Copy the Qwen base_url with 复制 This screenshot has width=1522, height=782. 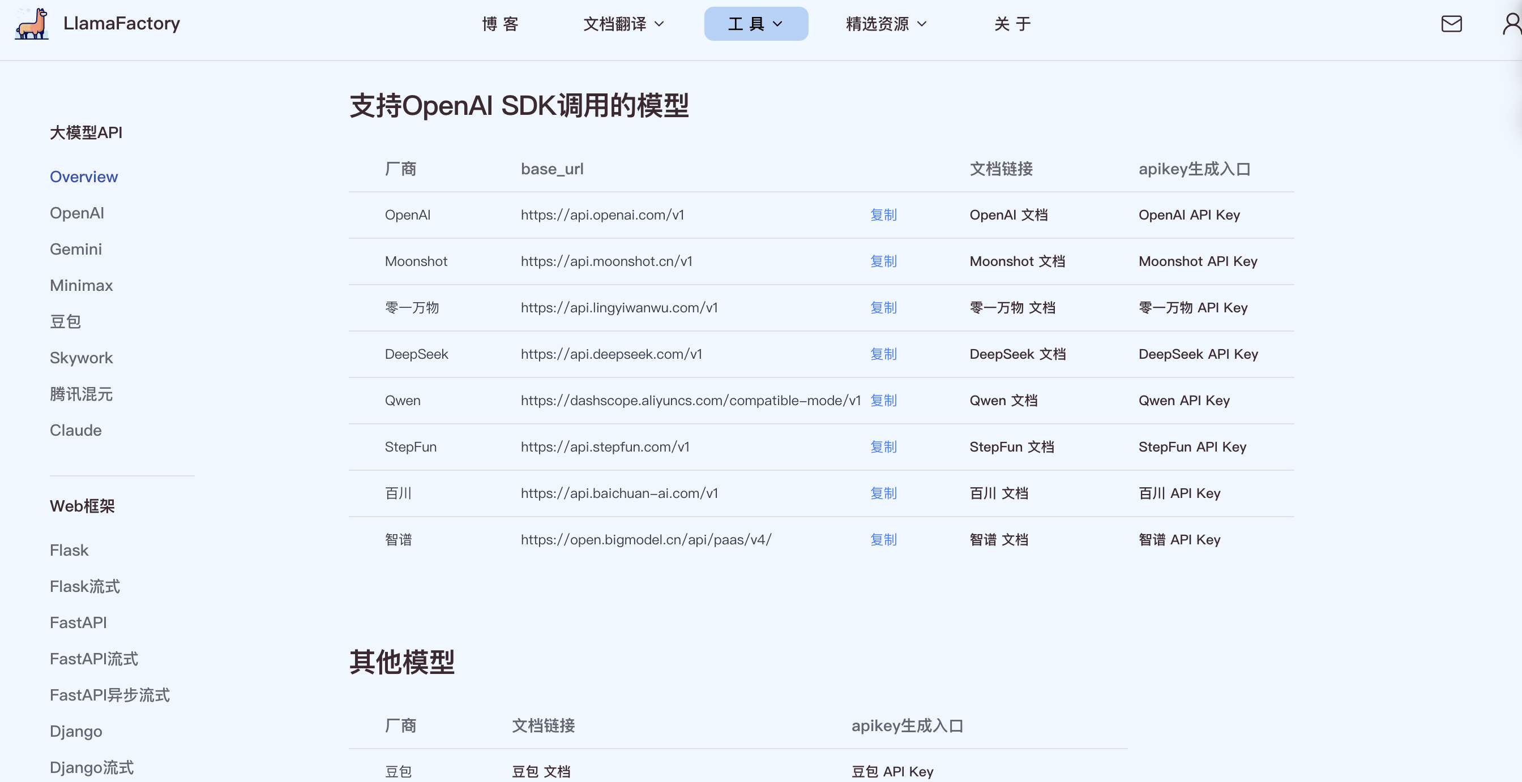(x=883, y=401)
